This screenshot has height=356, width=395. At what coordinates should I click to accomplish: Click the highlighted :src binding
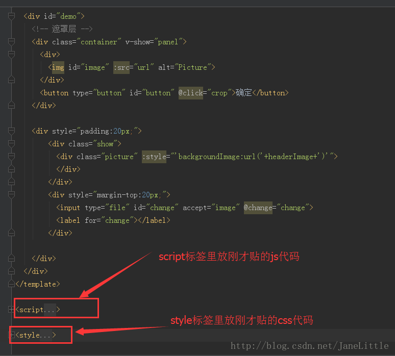click(x=121, y=67)
